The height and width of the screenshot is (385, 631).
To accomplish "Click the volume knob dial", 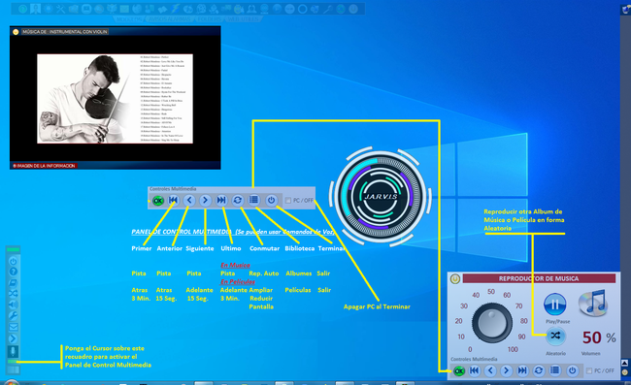I will [492, 323].
